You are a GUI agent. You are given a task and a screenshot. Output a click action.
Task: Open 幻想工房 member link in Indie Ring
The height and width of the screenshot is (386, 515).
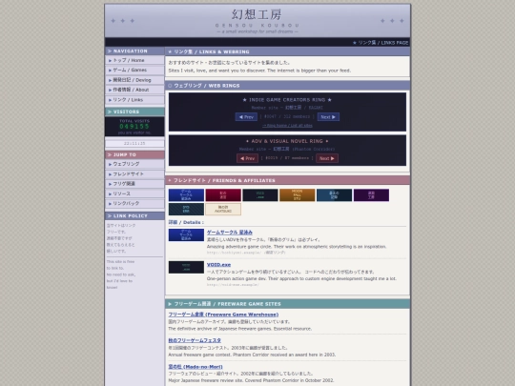[x=294, y=108]
